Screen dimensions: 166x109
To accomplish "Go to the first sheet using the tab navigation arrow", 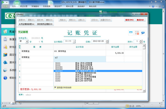I will tap(2, 103).
